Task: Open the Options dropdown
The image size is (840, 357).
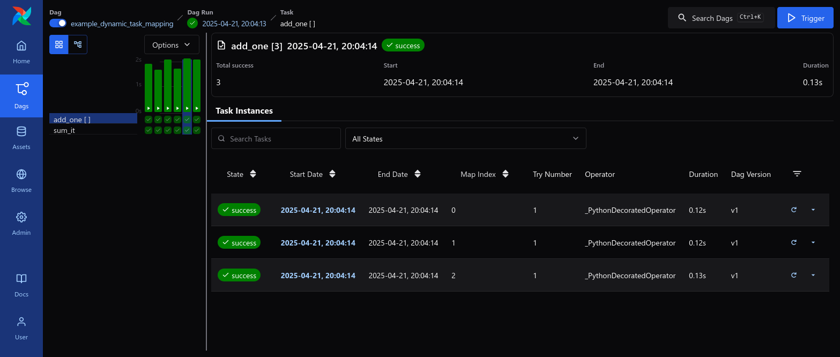Action: 172,45
